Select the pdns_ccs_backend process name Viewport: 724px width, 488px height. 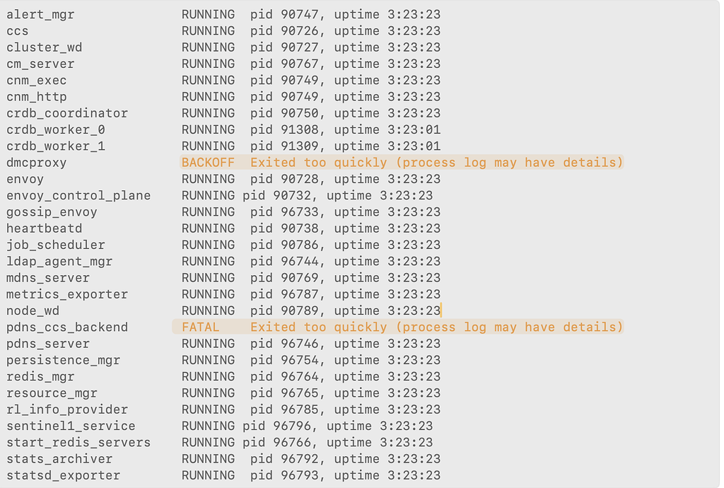[x=67, y=327]
